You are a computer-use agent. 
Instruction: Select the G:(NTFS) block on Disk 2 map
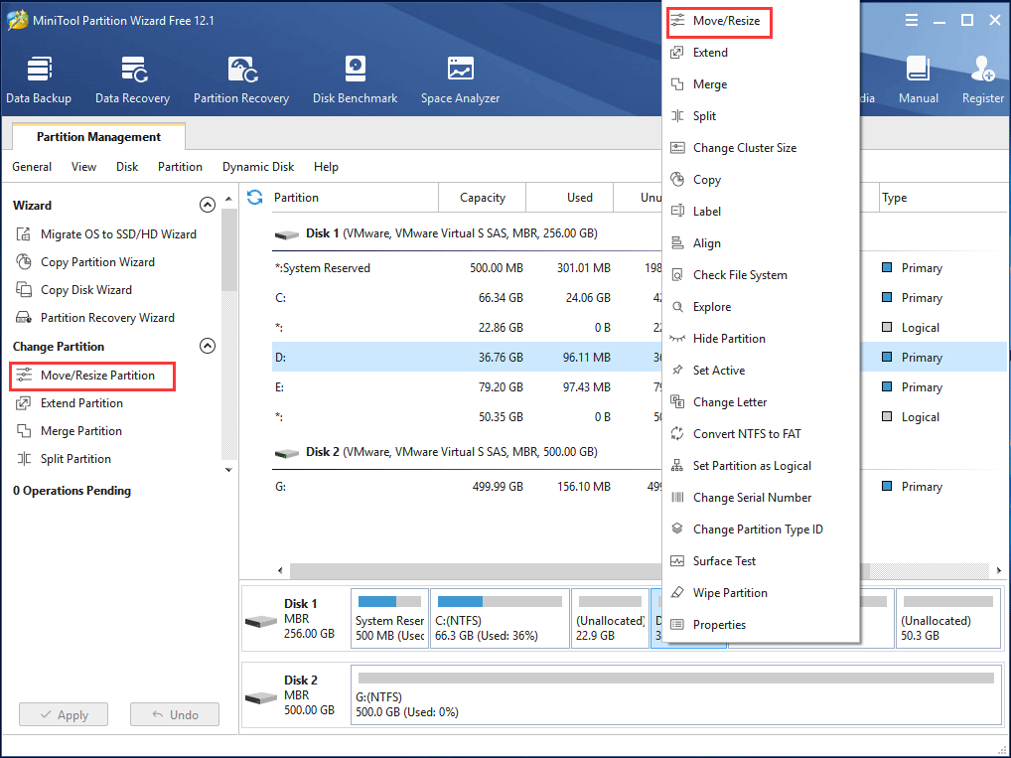676,694
